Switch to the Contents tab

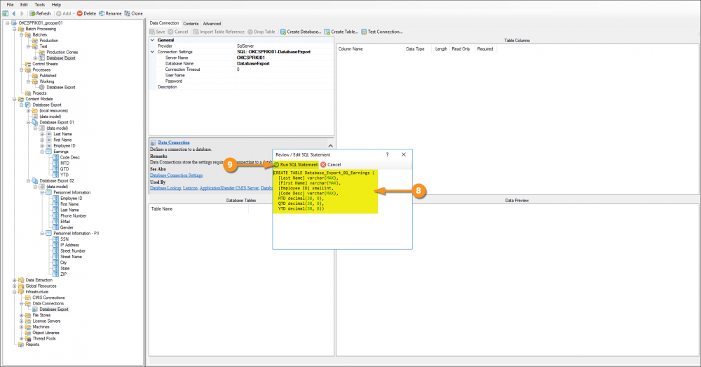(x=191, y=24)
